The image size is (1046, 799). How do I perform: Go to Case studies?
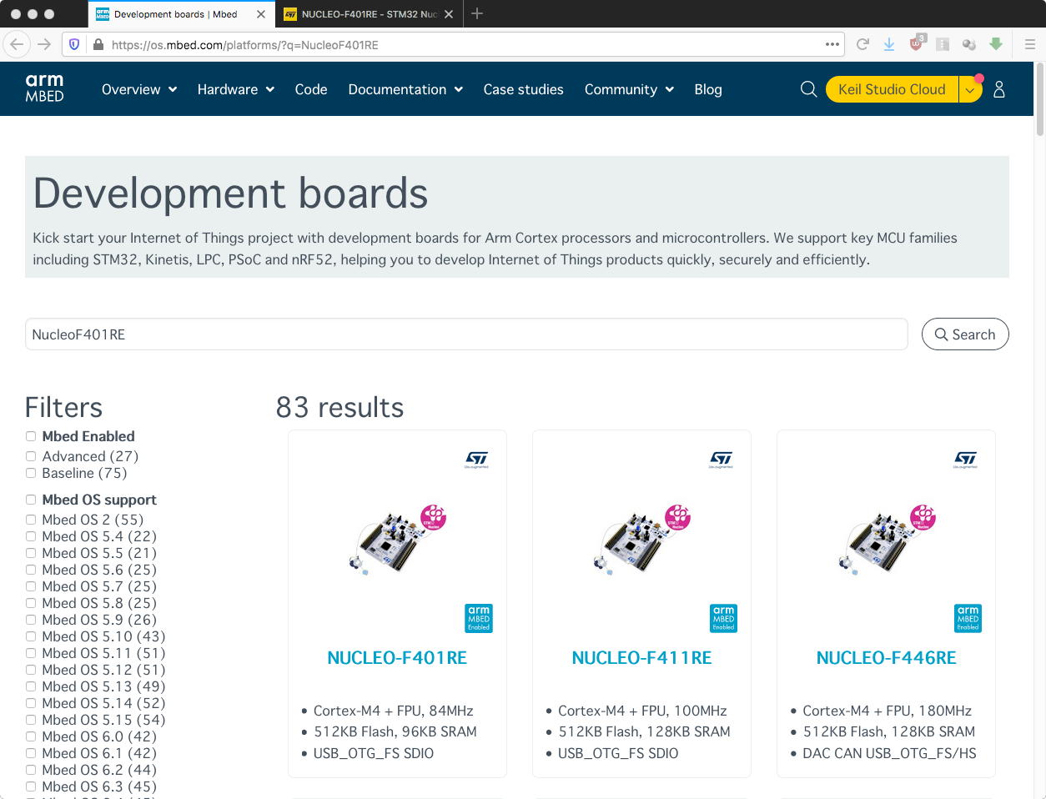pyautogui.click(x=524, y=89)
